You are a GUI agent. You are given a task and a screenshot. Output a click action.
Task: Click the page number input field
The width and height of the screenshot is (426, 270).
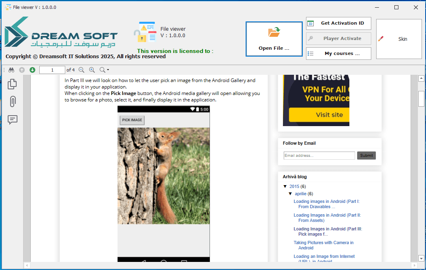[x=52, y=70]
